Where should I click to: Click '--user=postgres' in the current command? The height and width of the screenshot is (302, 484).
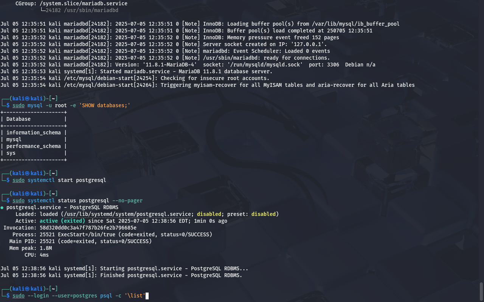click(x=74, y=296)
